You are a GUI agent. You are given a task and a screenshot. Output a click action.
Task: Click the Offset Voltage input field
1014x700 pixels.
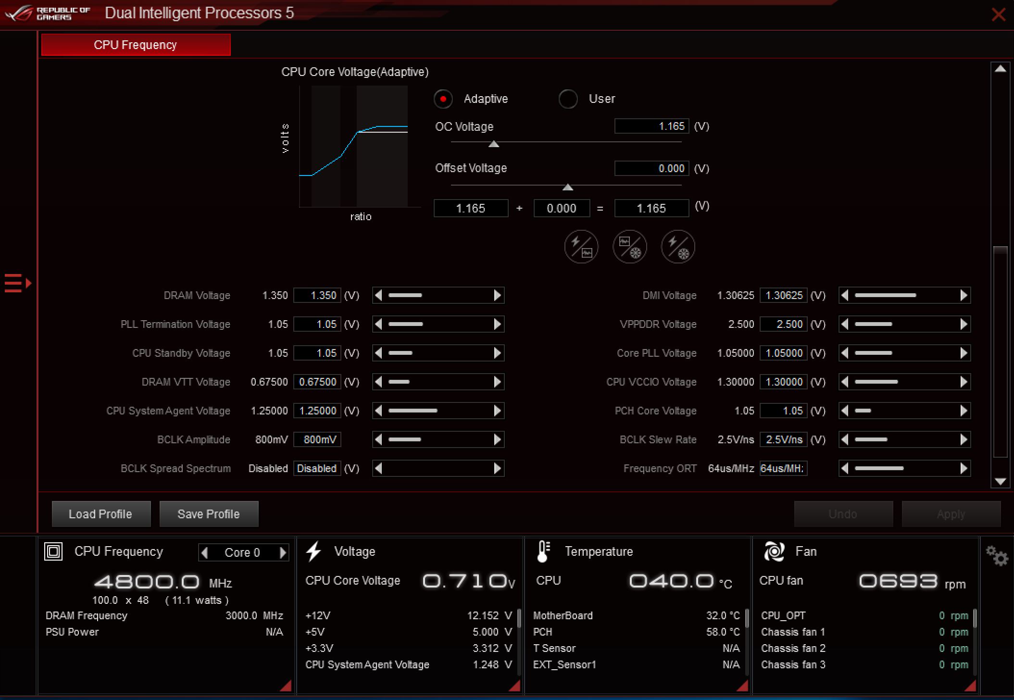[x=652, y=168]
